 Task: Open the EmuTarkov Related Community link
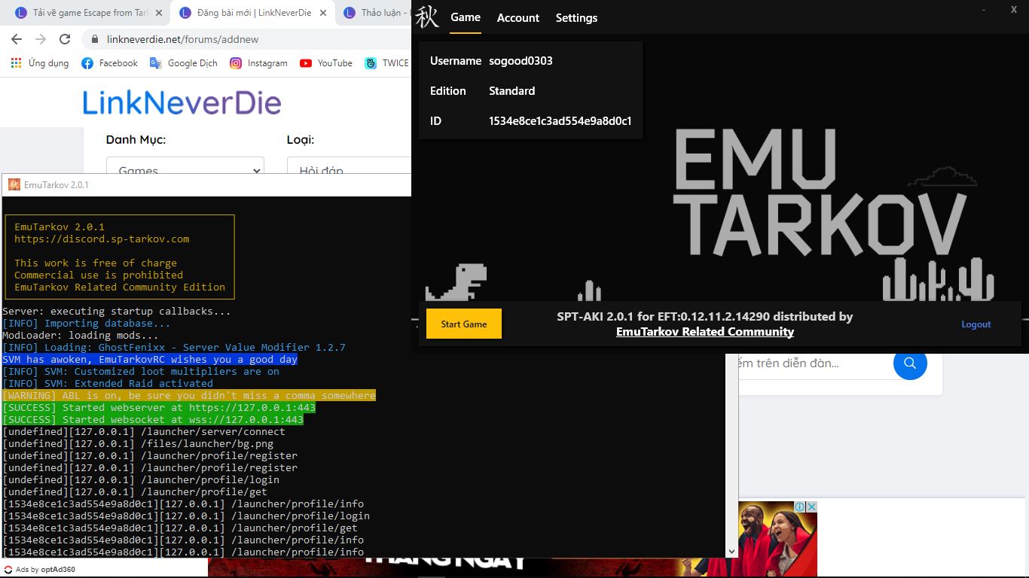704,332
